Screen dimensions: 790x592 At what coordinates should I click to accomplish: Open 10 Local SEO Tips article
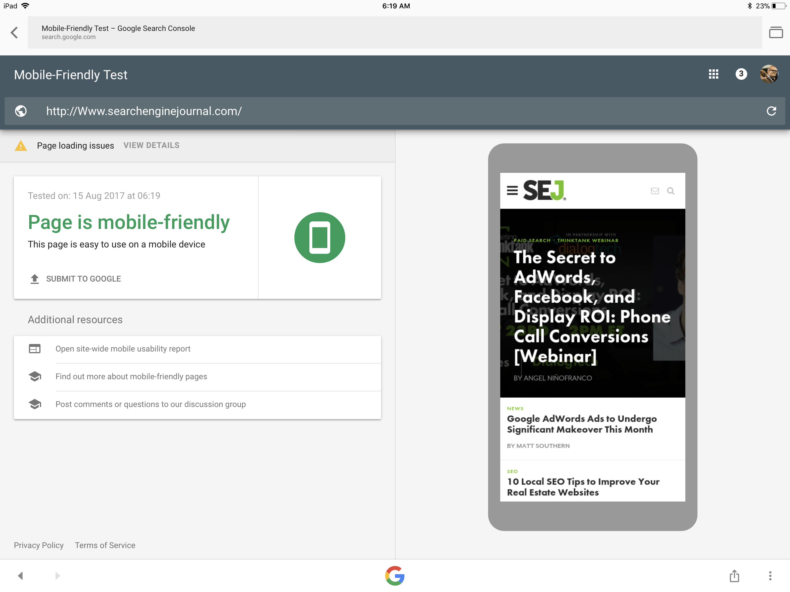coord(583,487)
